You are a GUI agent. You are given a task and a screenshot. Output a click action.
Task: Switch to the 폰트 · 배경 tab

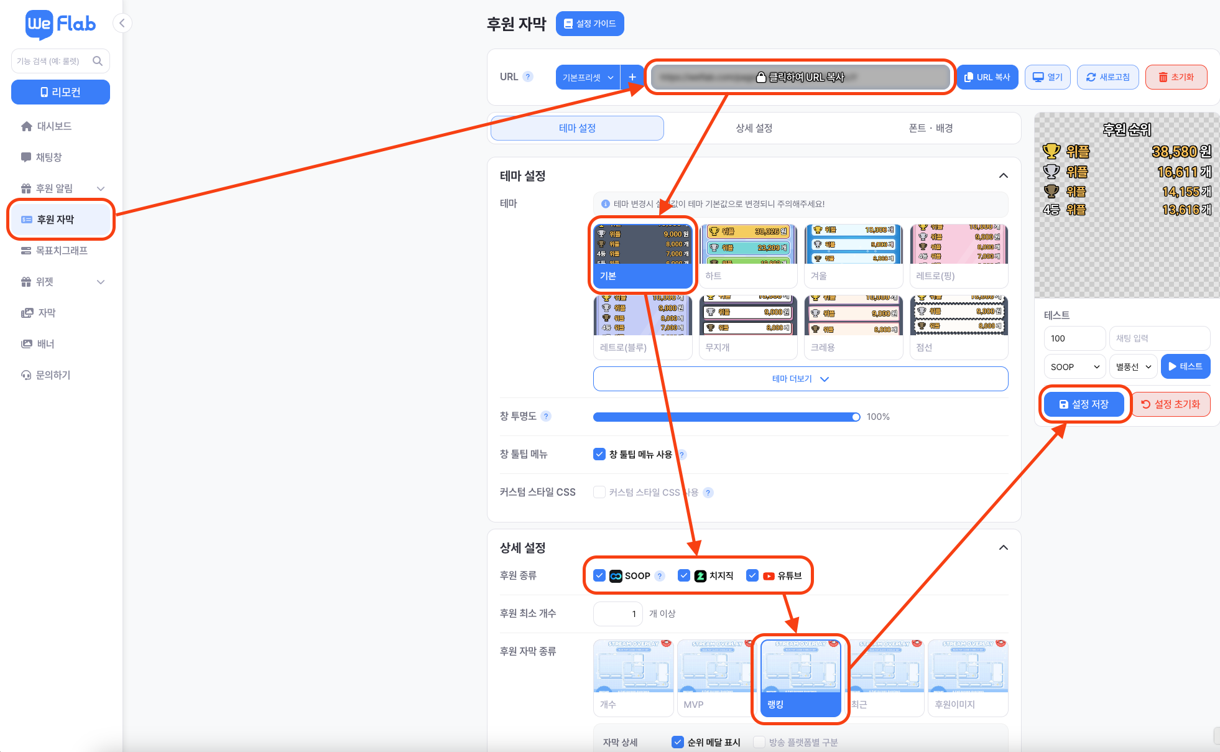930,128
